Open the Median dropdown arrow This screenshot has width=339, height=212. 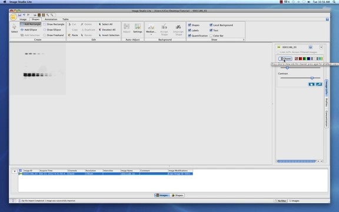(x=151, y=34)
